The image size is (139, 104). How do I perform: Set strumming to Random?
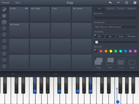(132, 36)
